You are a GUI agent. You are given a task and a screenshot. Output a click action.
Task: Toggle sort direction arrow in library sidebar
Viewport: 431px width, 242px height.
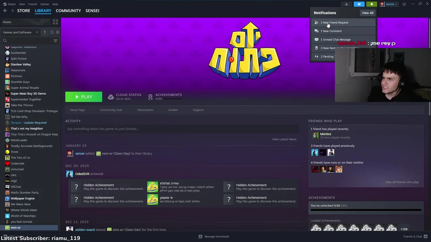tap(44, 32)
